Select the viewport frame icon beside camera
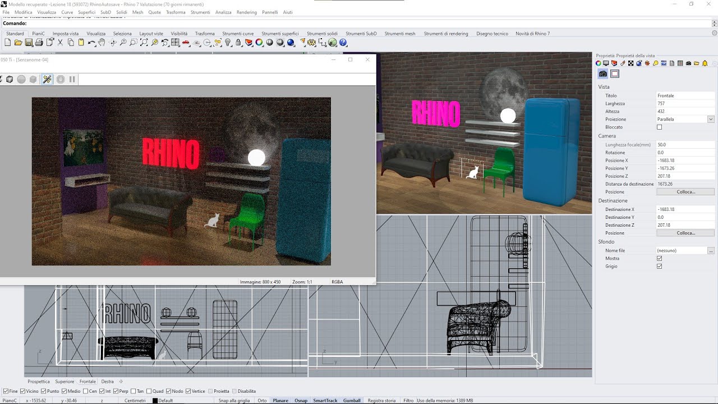Viewport: 718px width, 404px height. point(615,74)
